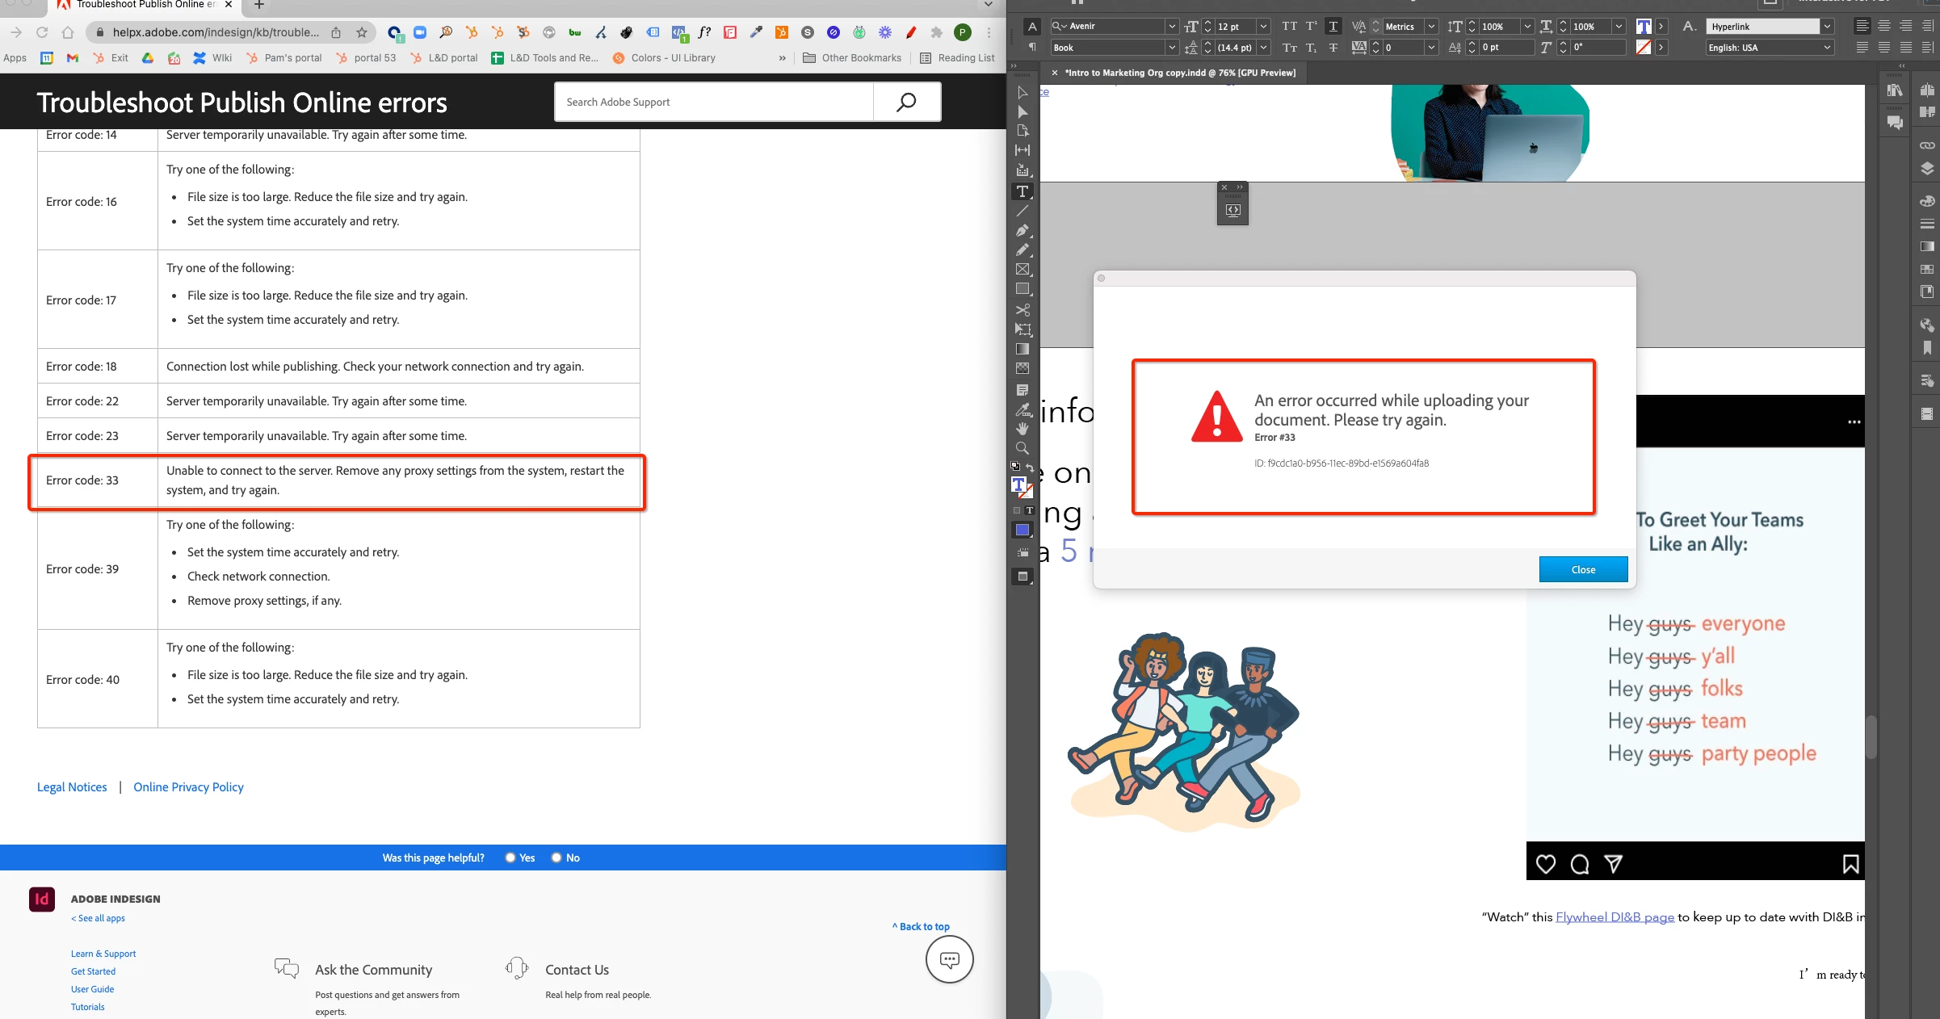The image size is (1940, 1019).
Task: Open the Online Privacy Policy link
Action: pyautogui.click(x=188, y=787)
